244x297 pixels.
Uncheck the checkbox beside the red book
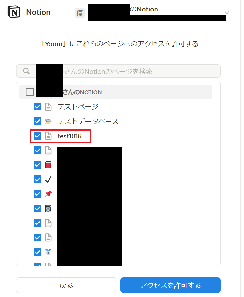[37, 165]
